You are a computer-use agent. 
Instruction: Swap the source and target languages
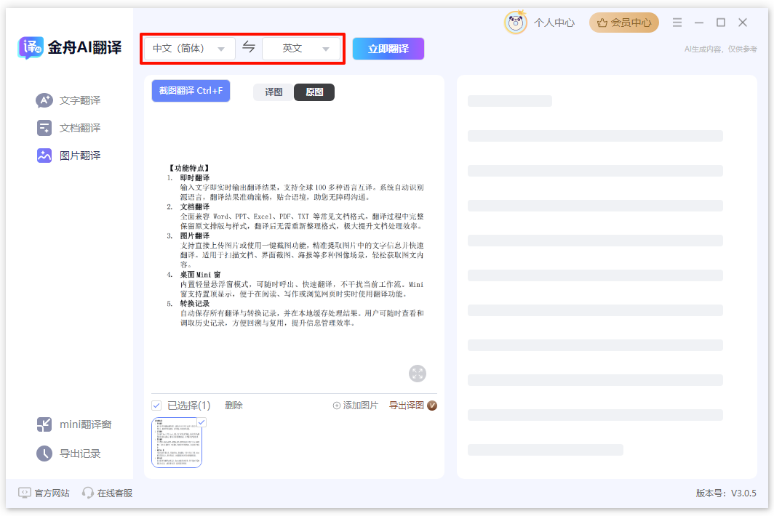pos(248,47)
